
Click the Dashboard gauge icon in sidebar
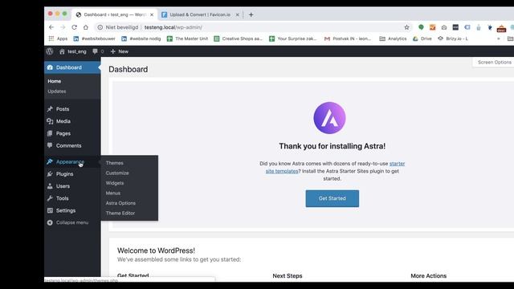click(x=50, y=67)
